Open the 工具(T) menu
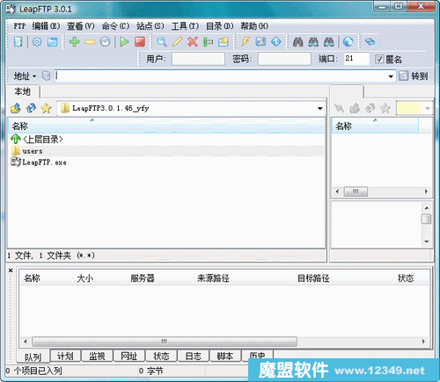440x382 pixels. coord(185,26)
